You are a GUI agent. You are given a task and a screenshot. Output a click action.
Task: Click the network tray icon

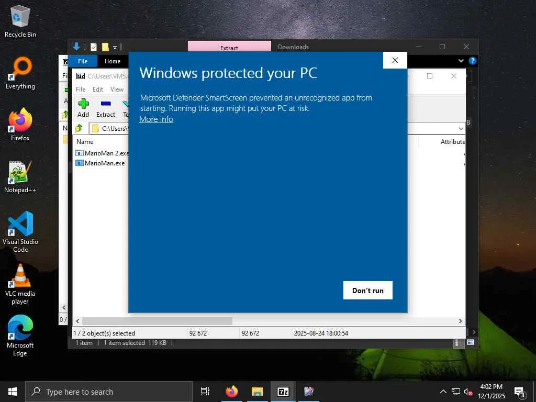[456, 392]
